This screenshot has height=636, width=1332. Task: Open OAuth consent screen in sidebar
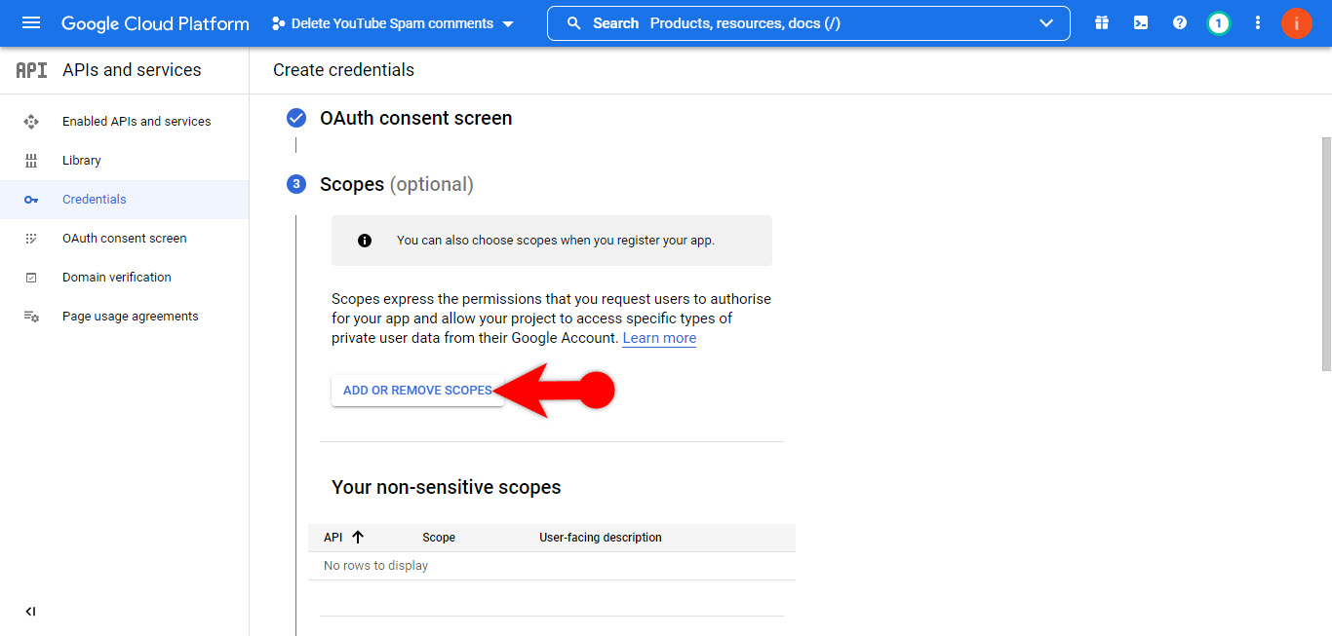[x=125, y=239]
